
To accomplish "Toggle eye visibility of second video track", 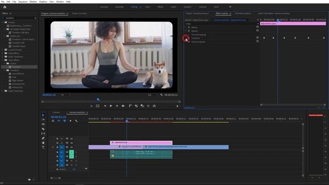I will click(71, 143).
